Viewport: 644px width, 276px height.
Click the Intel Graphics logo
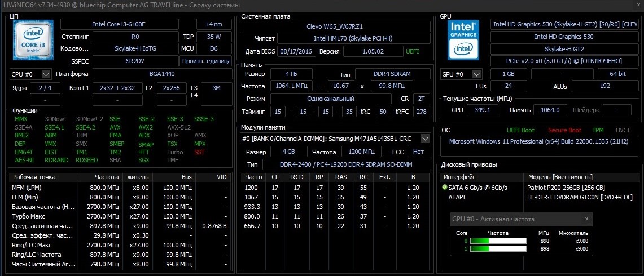click(464, 39)
